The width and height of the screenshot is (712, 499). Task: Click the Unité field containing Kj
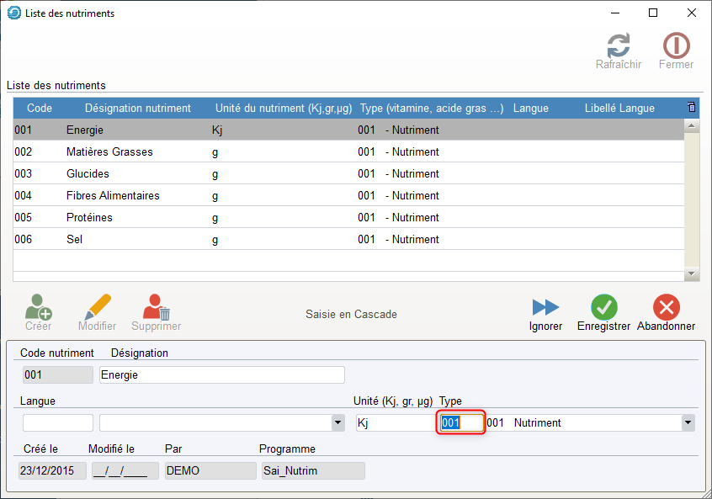pyautogui.click(x=396, y=423)
